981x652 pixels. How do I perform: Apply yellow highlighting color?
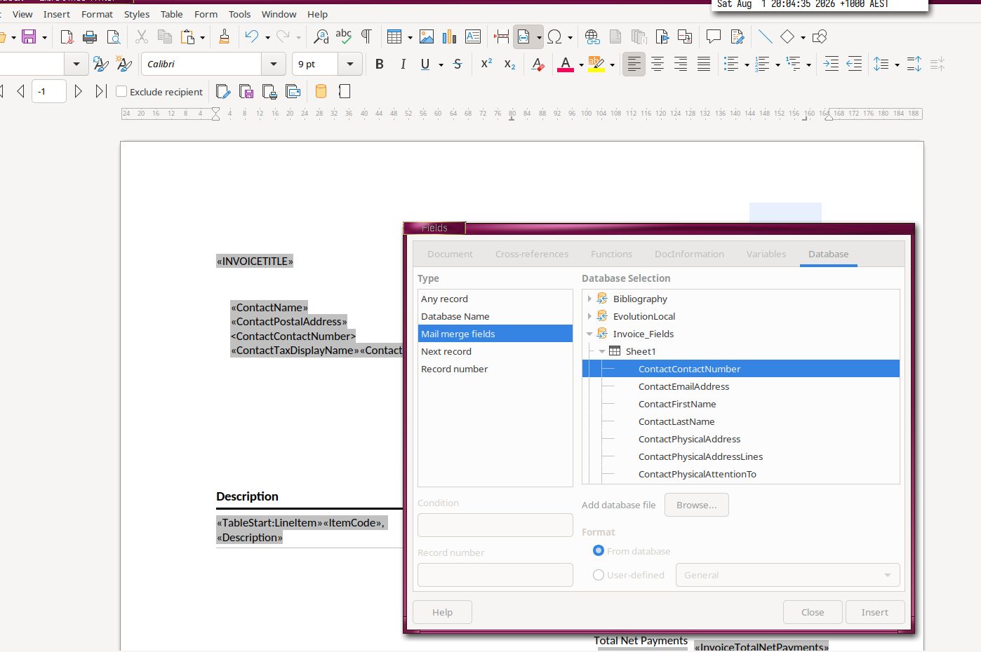[596, 64]
